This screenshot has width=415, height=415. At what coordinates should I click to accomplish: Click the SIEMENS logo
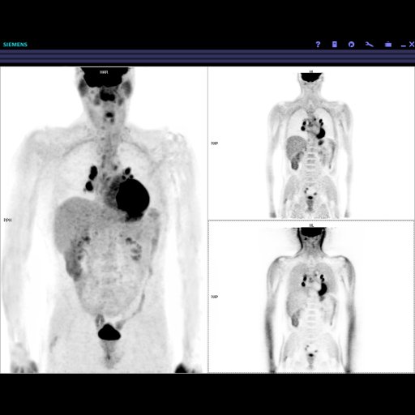coord(15,45)
